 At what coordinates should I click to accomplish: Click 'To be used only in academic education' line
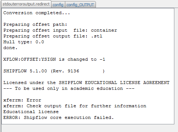(69, 88)
